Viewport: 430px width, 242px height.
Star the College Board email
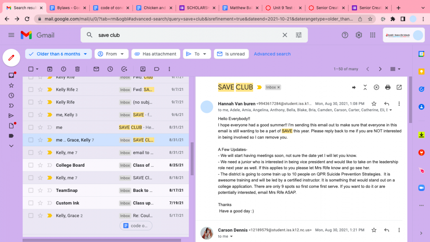(x=40, y=165)
